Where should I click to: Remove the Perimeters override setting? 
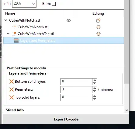(12, 89)
